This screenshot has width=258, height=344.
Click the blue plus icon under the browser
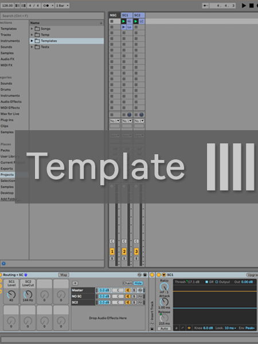click(x=3, y=264)
